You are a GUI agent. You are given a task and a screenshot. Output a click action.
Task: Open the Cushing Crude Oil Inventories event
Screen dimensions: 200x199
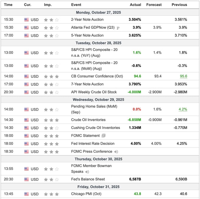coord(95,128)
